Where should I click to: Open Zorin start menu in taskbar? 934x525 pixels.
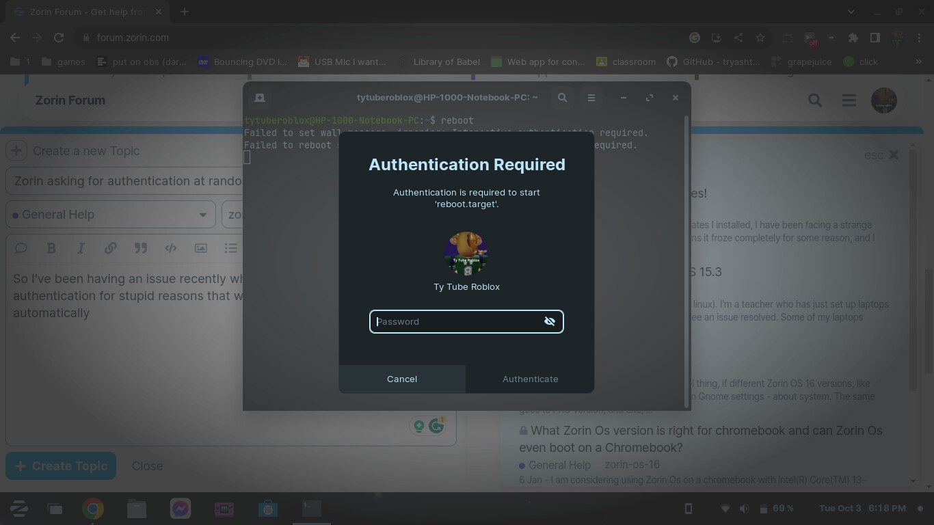[x=18, y=509]
